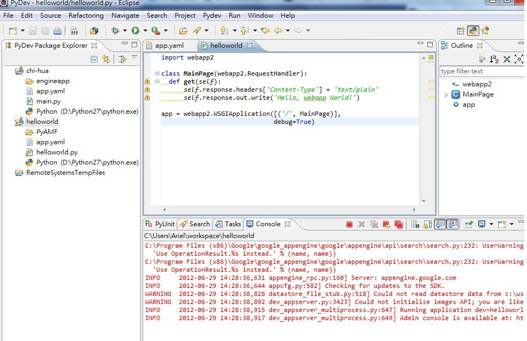Toggle Scroll Lock in the Console
This screenshot has height=341, width=527.
[x=427, y=224]
